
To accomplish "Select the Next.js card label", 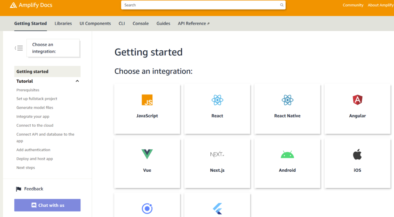I will (x=217, y=170).
